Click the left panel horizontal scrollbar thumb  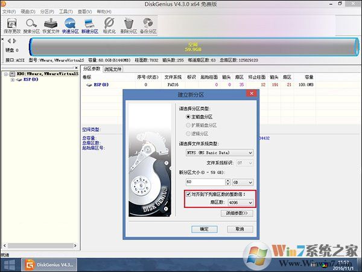click(x=40, y=245)
